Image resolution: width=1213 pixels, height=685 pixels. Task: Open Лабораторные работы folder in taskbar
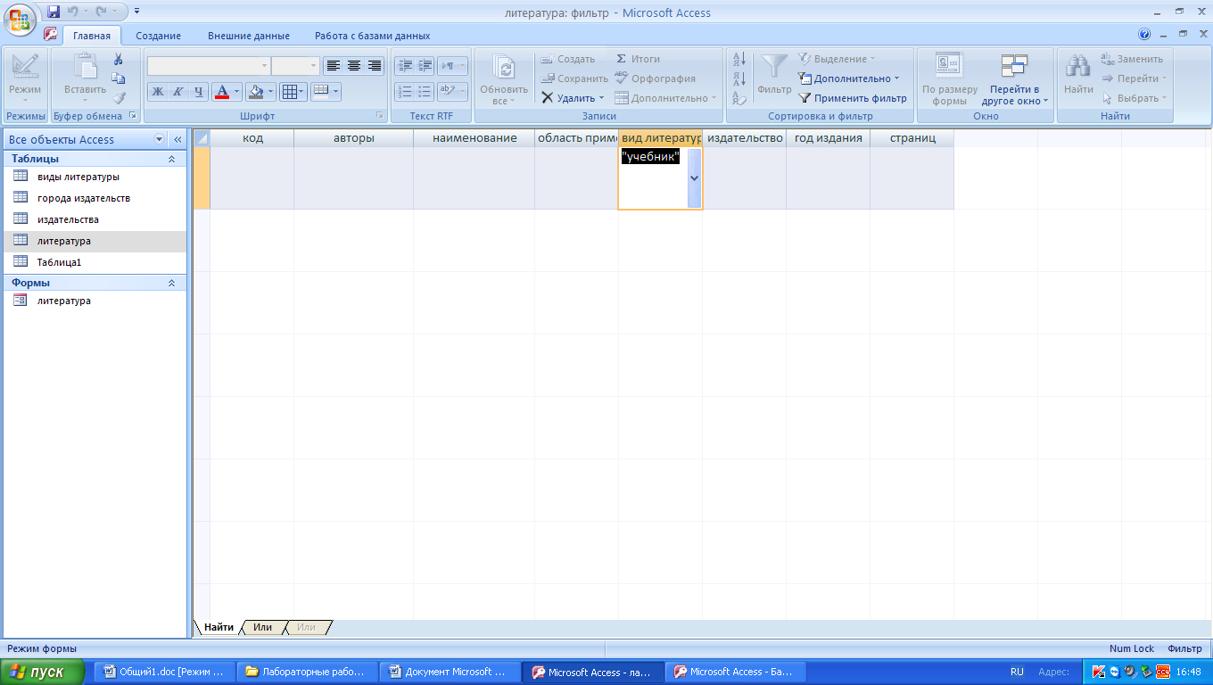[x=309, y=672]
